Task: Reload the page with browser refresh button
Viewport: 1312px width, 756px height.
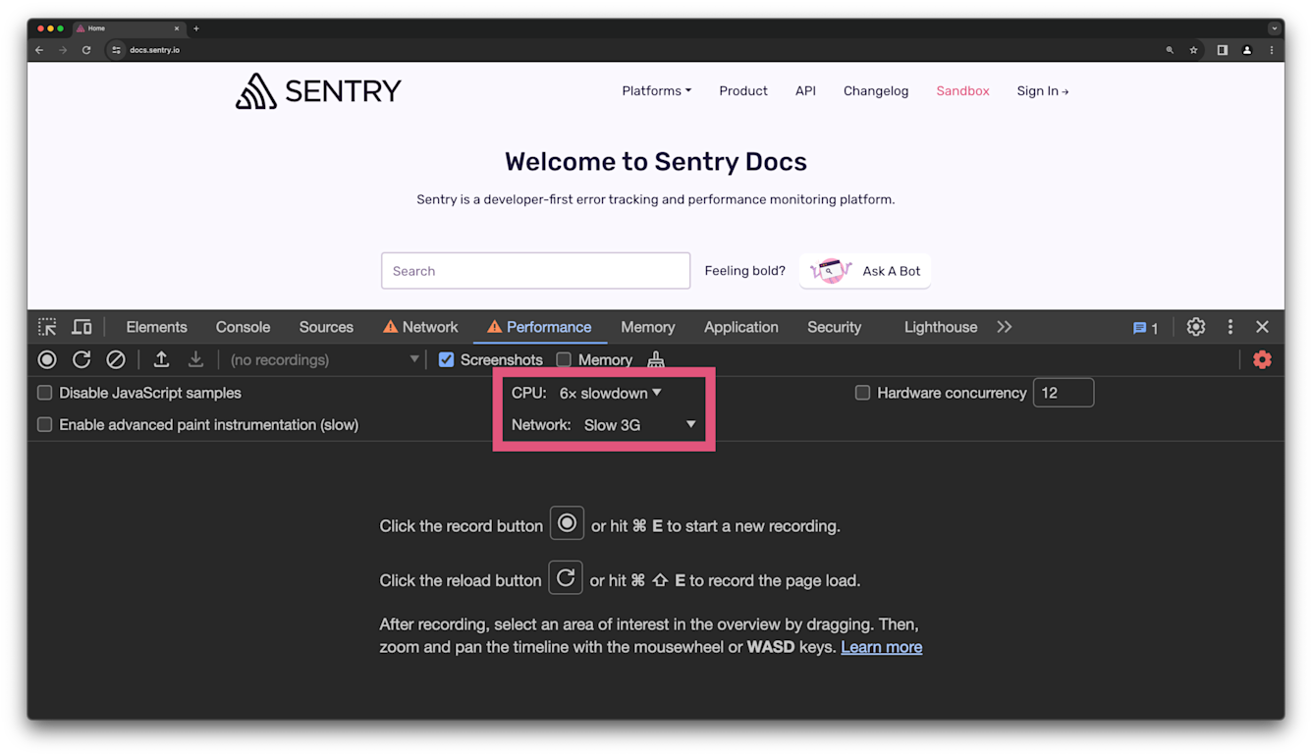Action: click(x=86, y=50)
